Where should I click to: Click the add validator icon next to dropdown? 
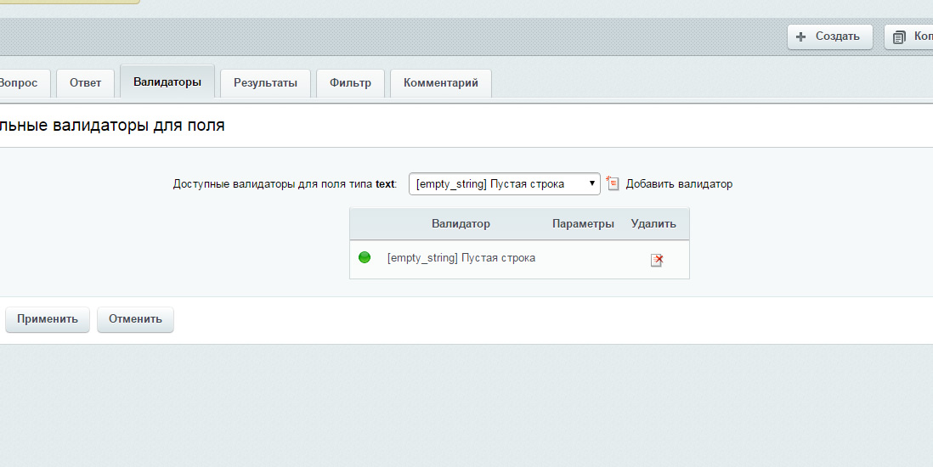point(613,183)
